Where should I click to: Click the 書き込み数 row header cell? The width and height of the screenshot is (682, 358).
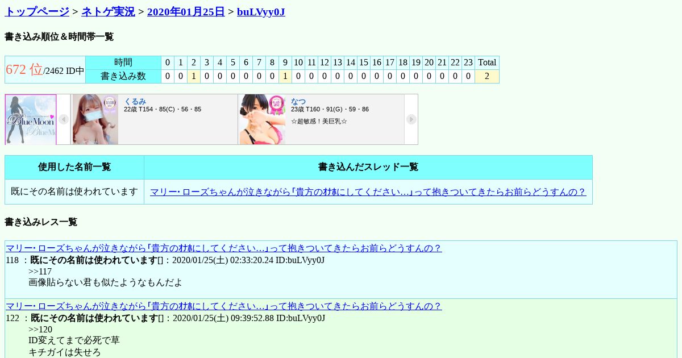click(123, 76)
